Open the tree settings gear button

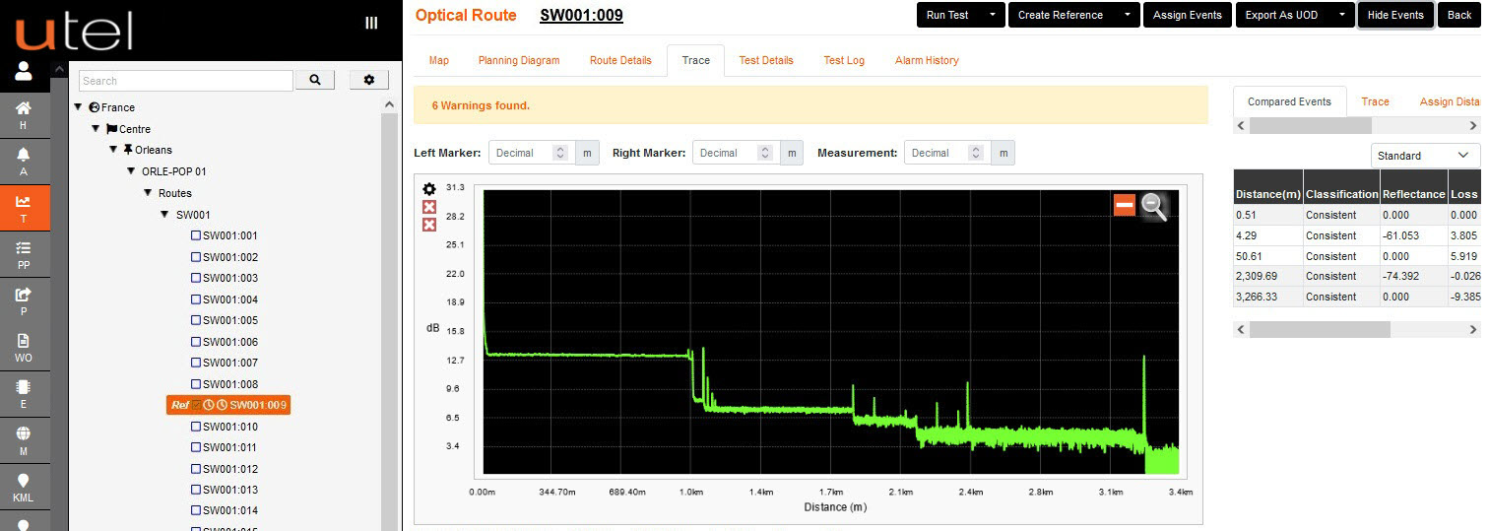(x=369, y=81)
